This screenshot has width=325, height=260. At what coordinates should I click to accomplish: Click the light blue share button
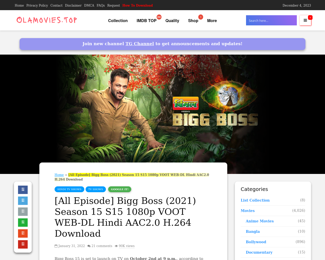23,201
